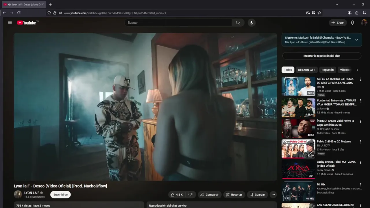Image resolution: width=370 pixels, height=208 pixels.
Task: Go back with browser back arrow
Action: [4, 13]
